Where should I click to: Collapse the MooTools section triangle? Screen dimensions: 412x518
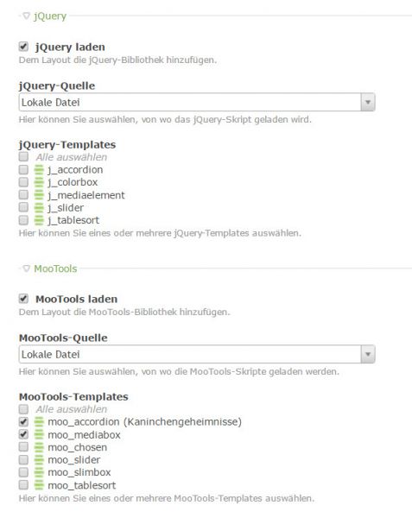pos(27,268)
